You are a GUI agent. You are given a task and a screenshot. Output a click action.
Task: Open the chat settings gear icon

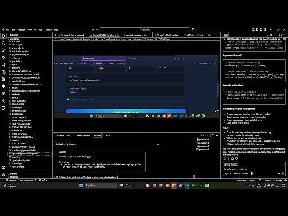271,35
